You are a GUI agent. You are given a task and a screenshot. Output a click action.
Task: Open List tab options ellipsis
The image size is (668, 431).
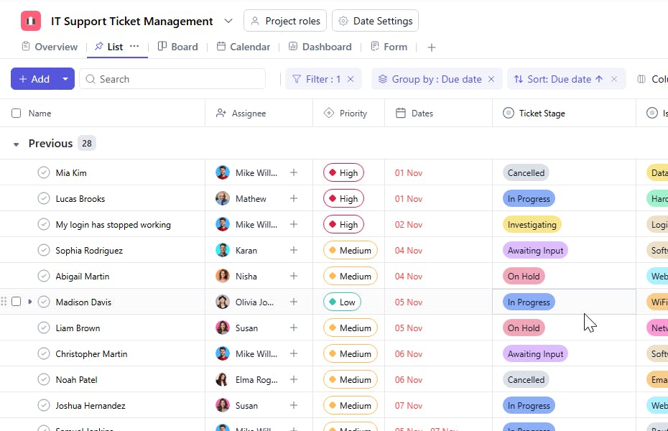point(134,46)
